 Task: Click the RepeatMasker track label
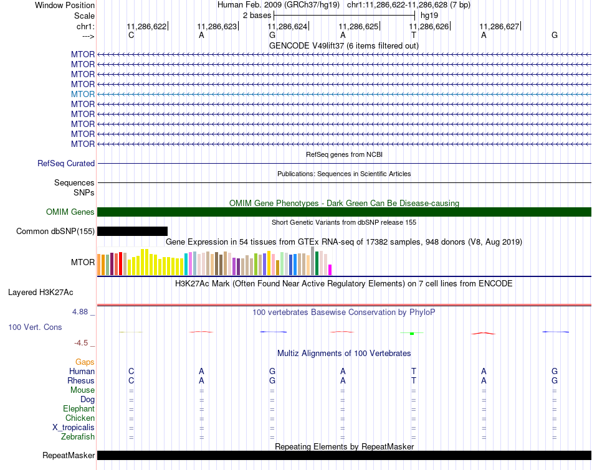[x=69, y=455]
